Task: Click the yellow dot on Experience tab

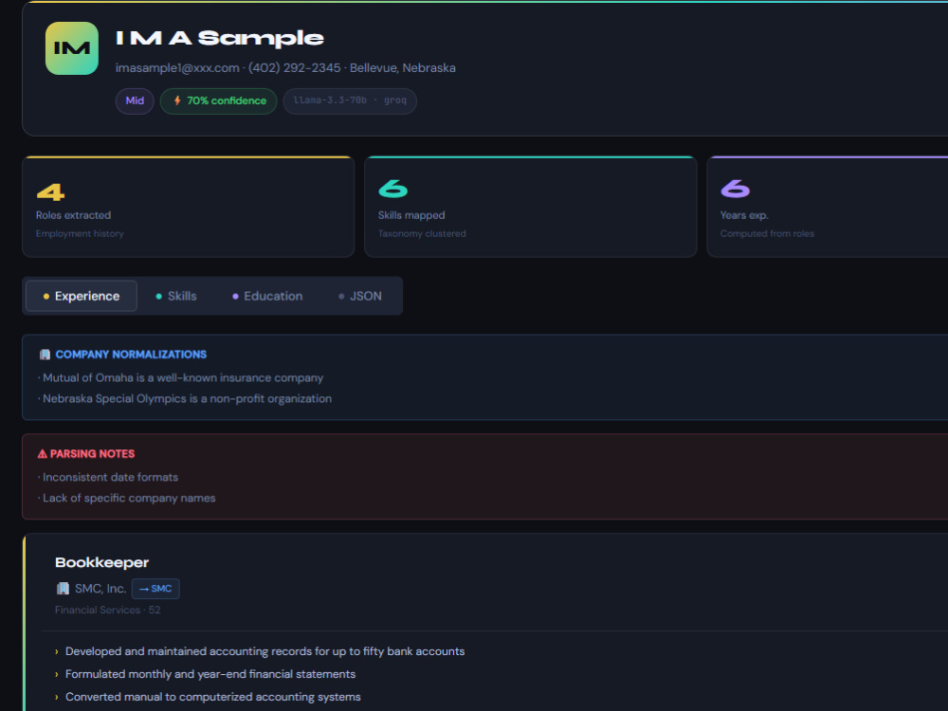Action: tap(46, 296)
